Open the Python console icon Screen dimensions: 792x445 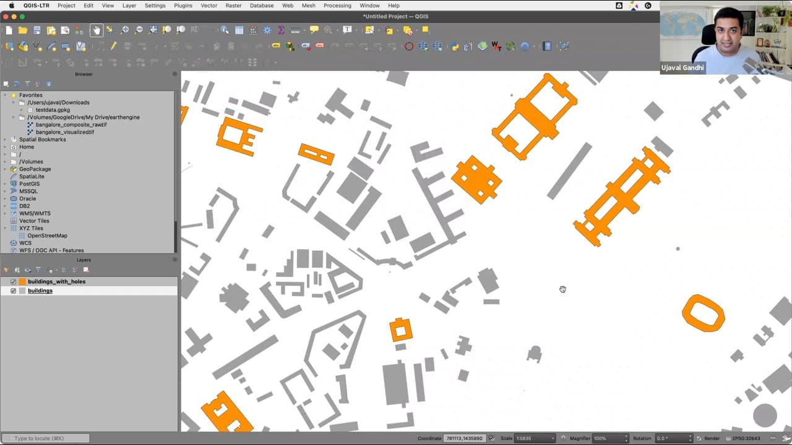[x=455, y=46]
